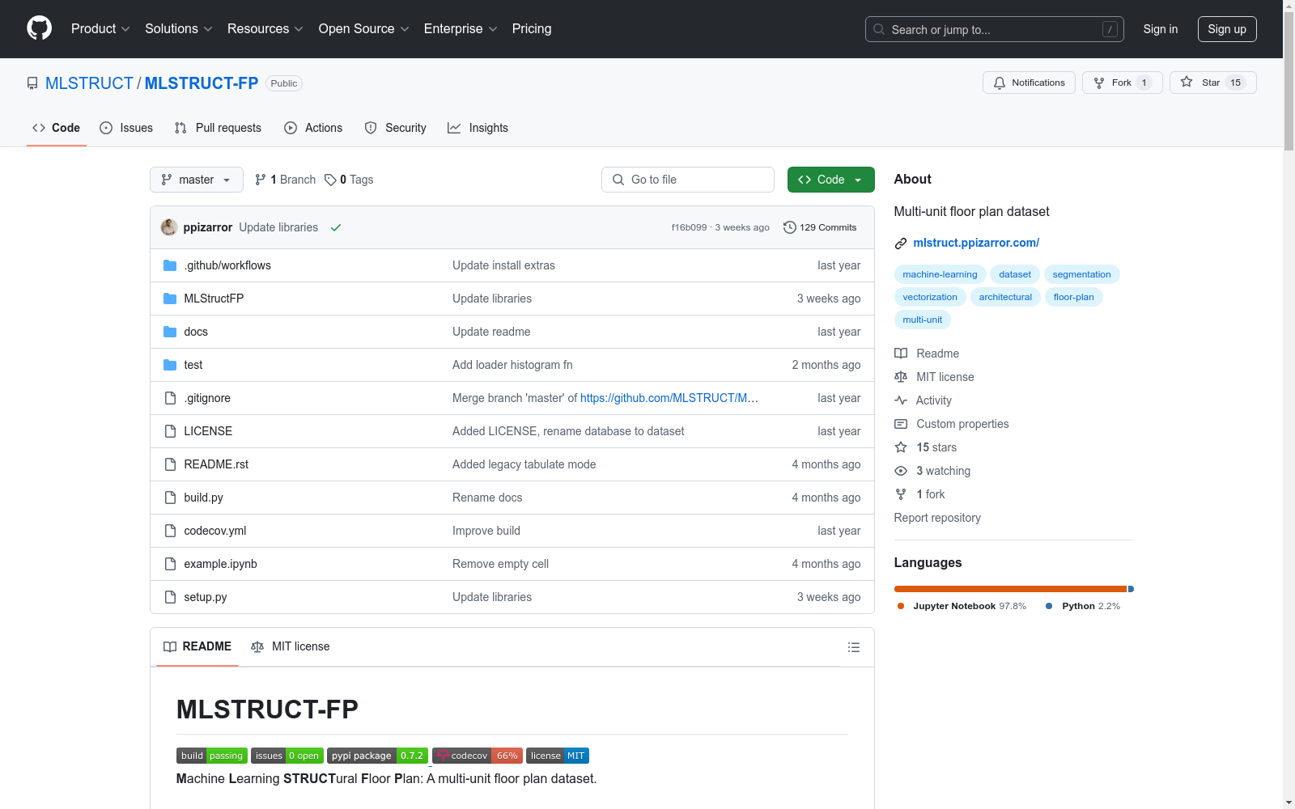Viewport: 1295px width, 809px height.
Task: Select the MIT license readme tab
Action: click(291, 646)
